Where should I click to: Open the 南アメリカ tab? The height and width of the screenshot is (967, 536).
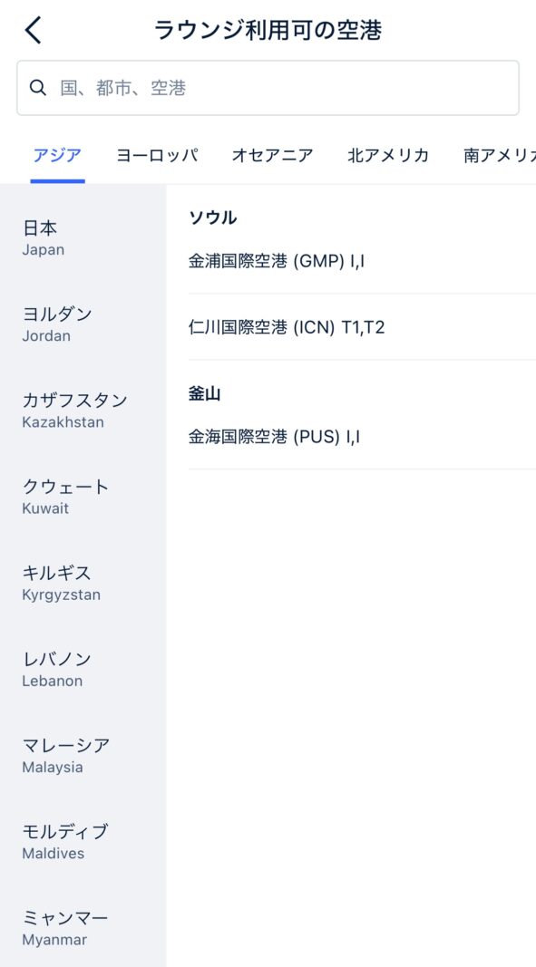pyautogui.click(x=500, y=155)
